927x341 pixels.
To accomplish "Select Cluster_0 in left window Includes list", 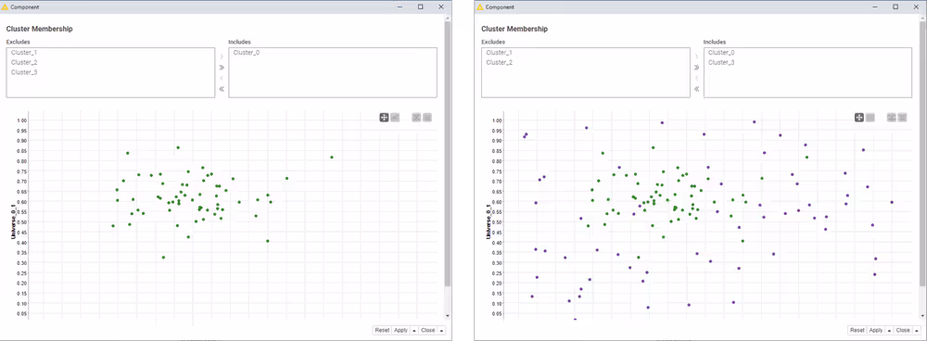I will 247,53.
